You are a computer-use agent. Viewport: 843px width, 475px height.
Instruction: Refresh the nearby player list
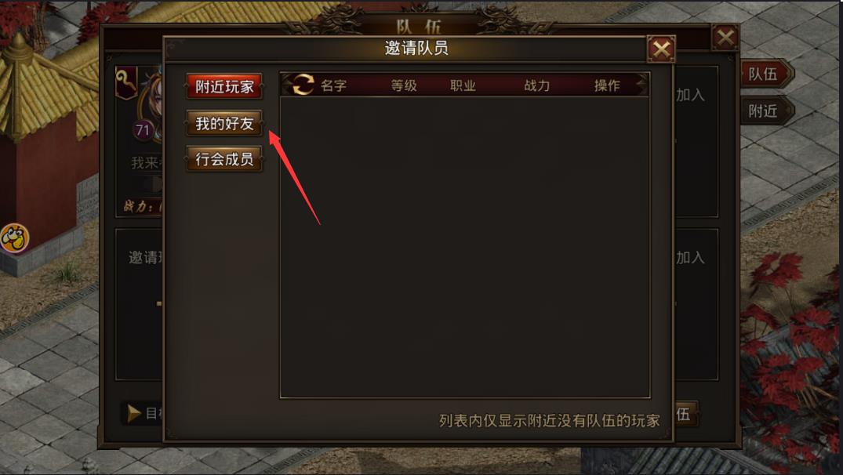pos(302,85)
